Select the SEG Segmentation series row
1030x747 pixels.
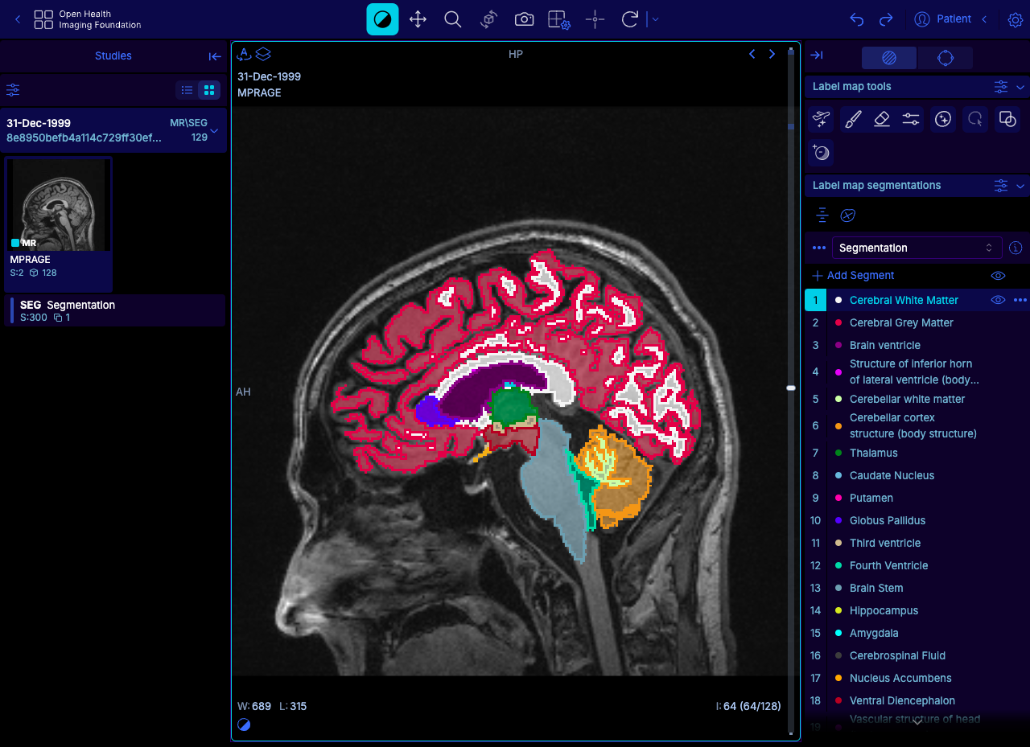coord(116,310)
